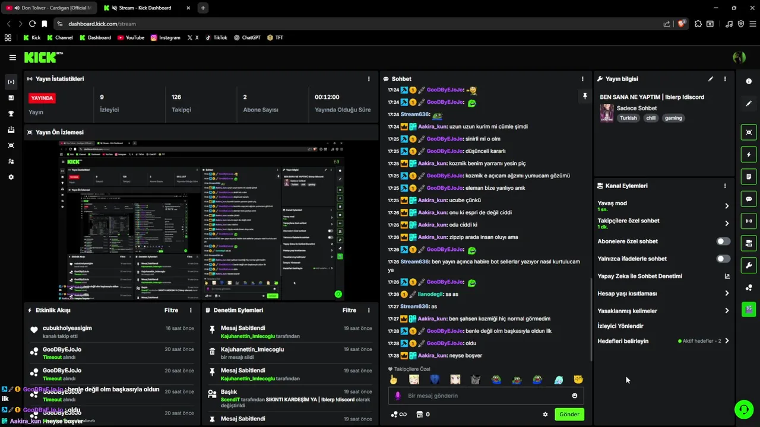Click the info icon in right sidebar

pyautogui.click(x=749, y=81)
